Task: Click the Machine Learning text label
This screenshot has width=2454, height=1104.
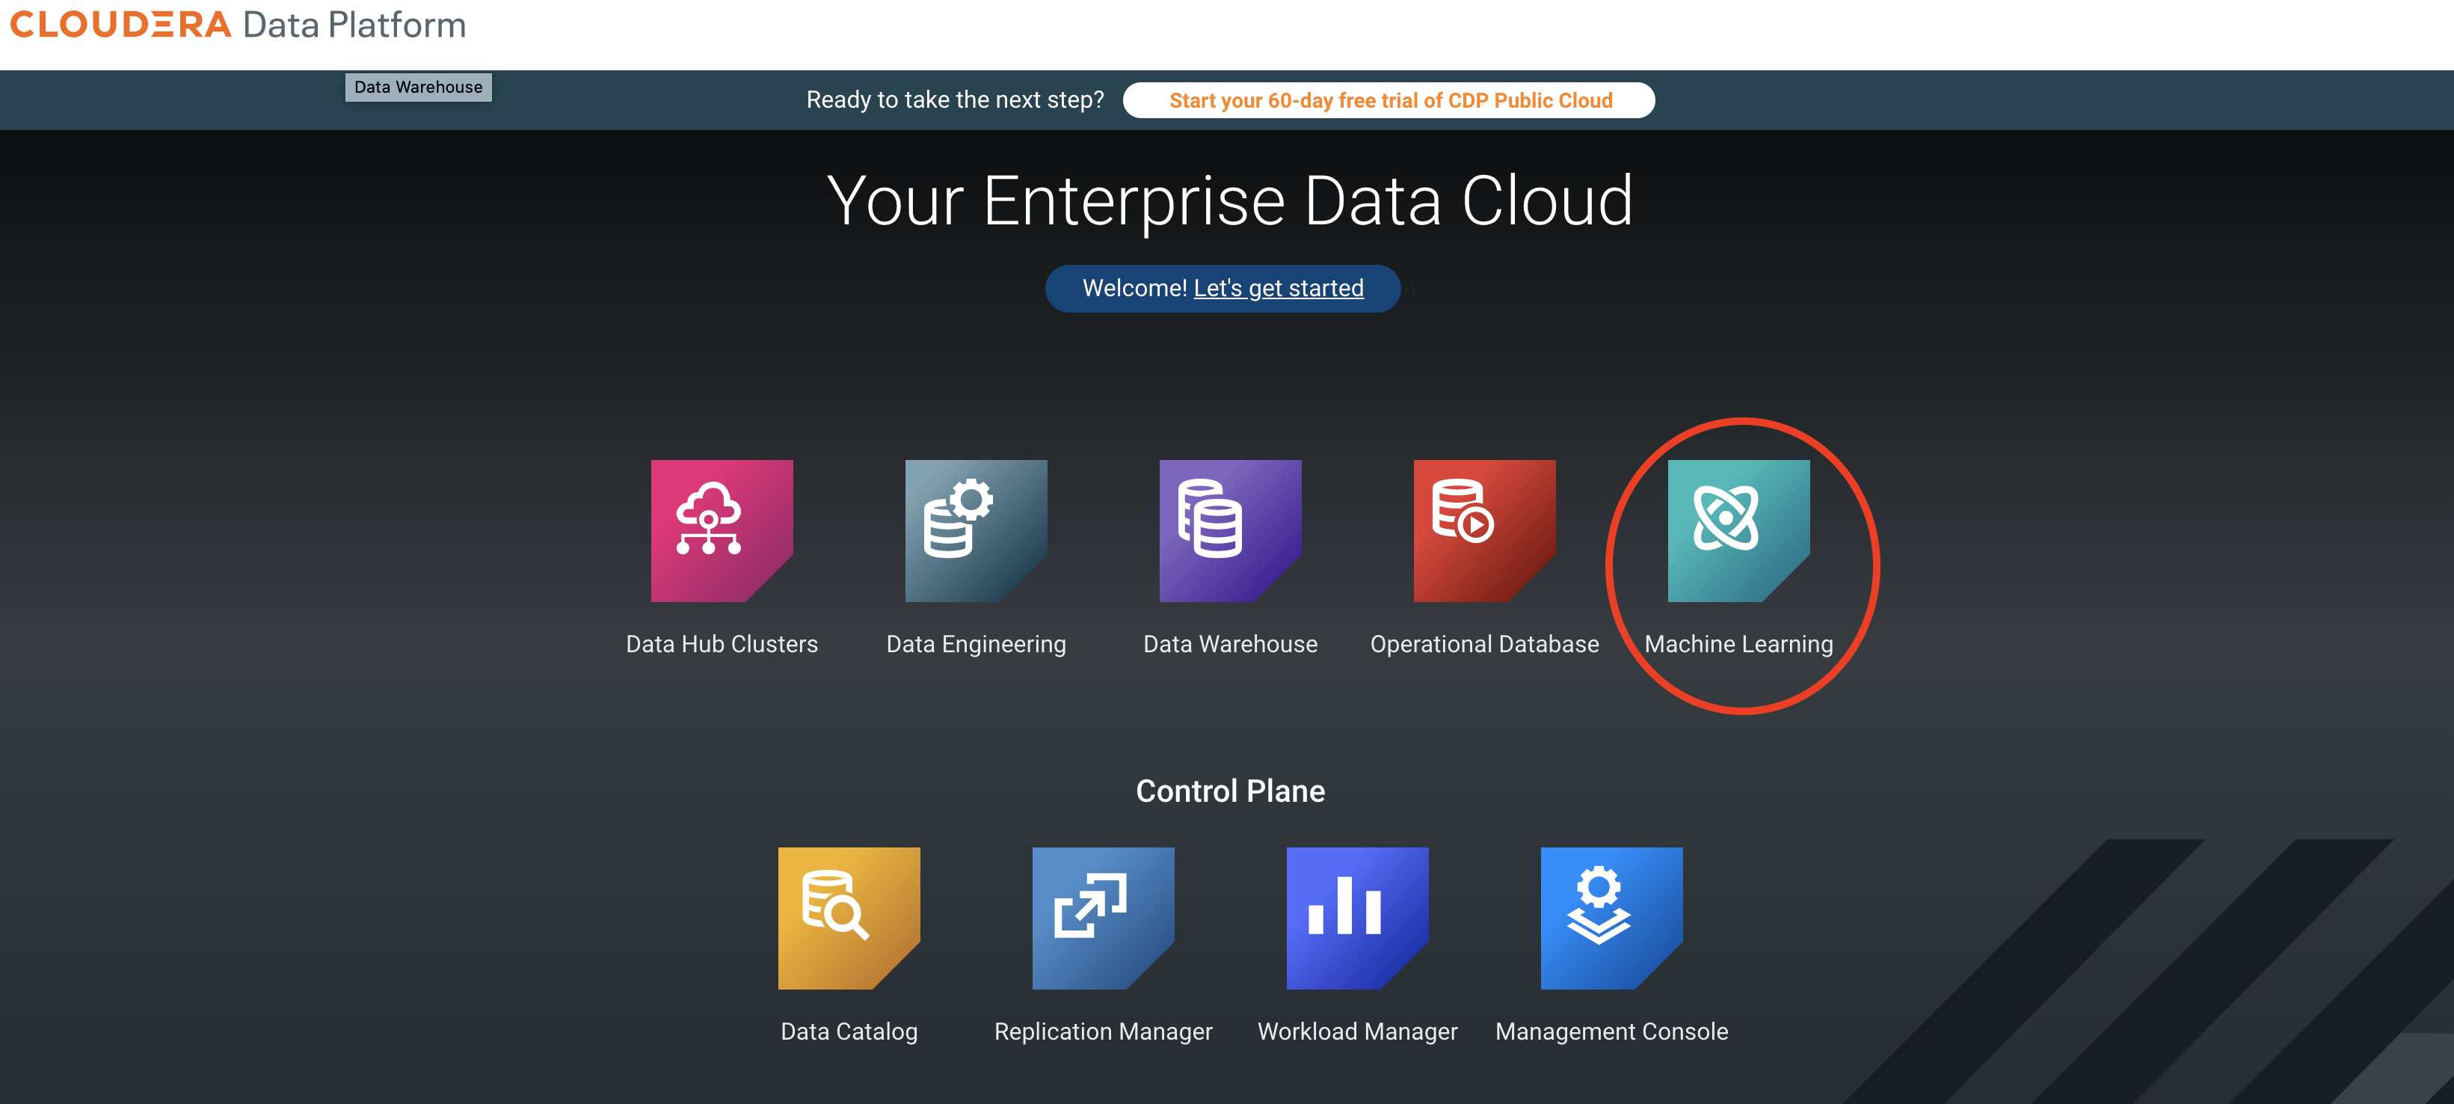Action: click(x=1738, y=645)
